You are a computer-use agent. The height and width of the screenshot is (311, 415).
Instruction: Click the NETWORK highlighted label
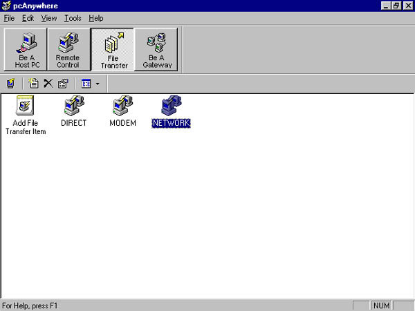tap(172, 123)
